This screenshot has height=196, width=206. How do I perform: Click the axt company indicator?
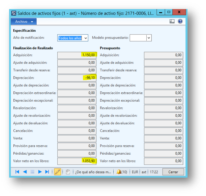coord(144,172)
